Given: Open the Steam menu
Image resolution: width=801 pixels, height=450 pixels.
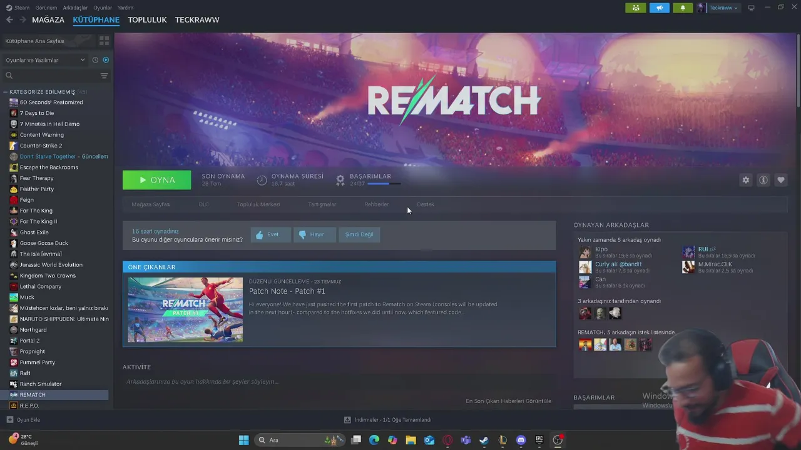Looking at the screenshot, I should (21, 7).
